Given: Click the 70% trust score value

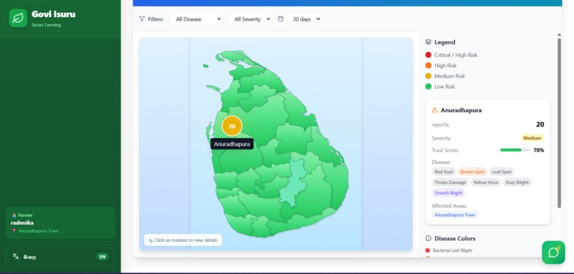Looking at the screenshot, I should pyautogui.click(x=538, y=150).
